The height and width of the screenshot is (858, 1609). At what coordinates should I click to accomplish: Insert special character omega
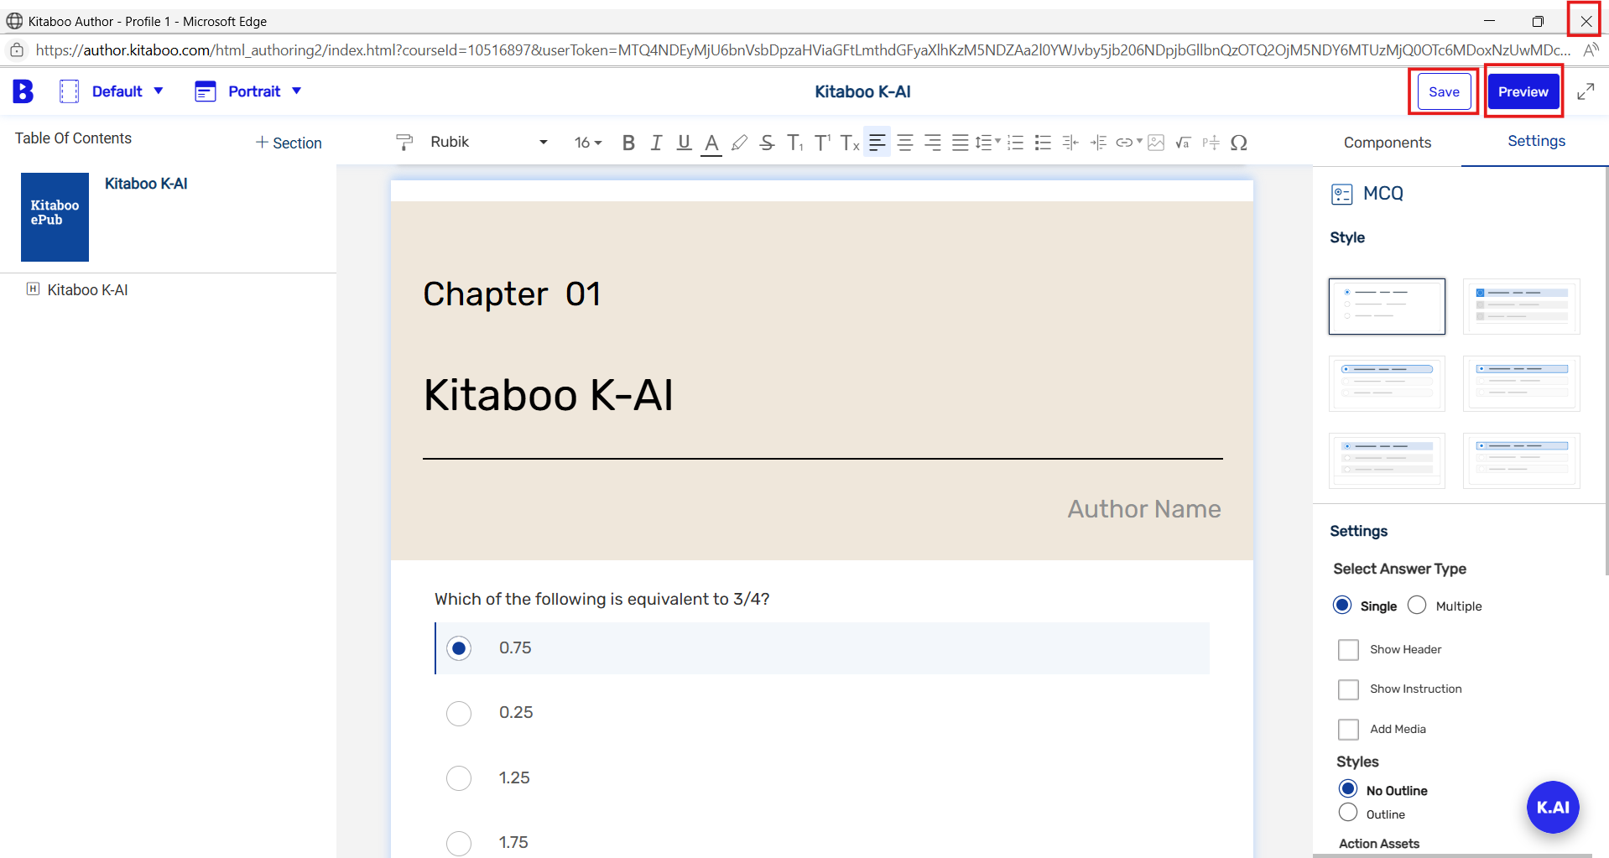pos(1239,143)
